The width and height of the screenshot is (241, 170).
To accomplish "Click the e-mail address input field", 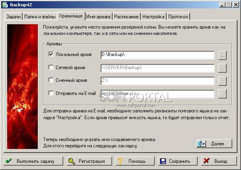I will (x=157, y=94).
